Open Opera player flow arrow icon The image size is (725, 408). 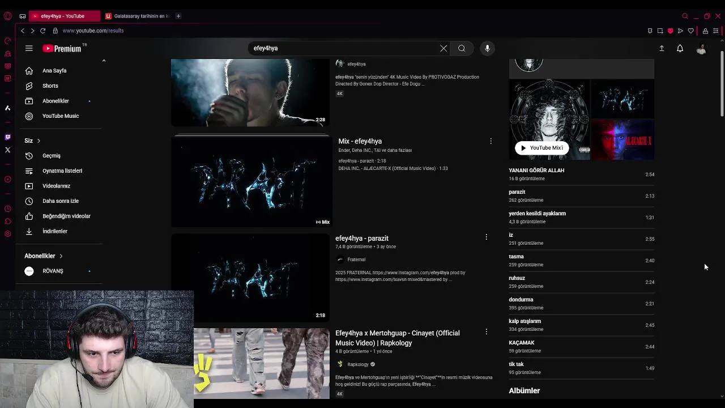pos(680,31)
